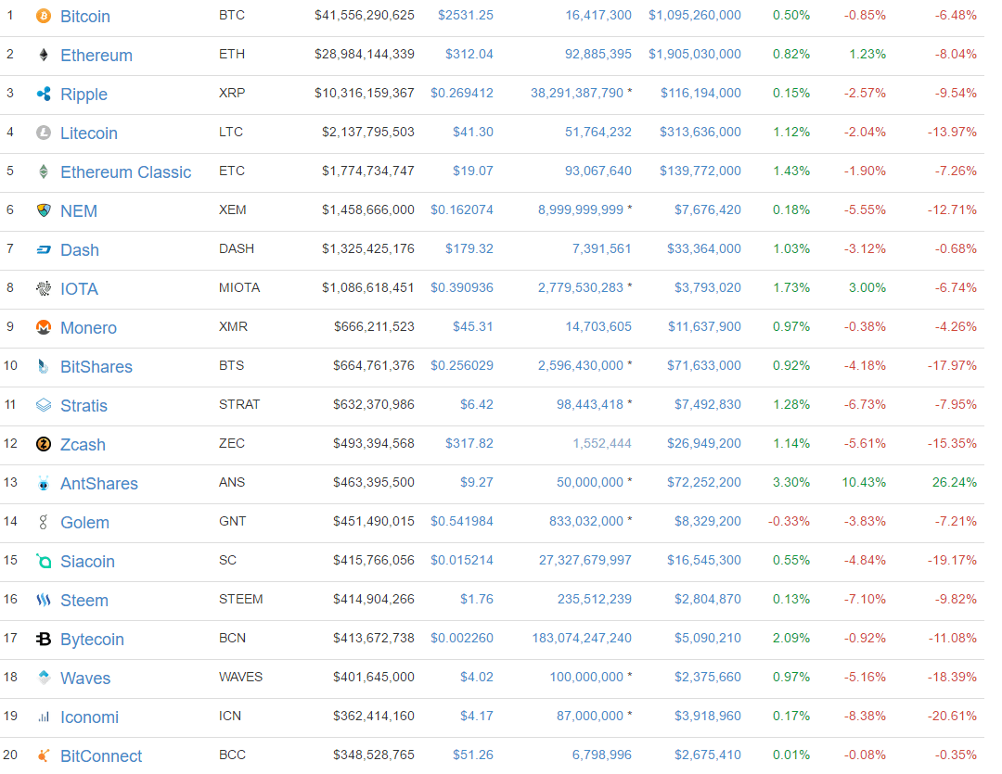Open the Bytecoin name link

tap(92, 640)
